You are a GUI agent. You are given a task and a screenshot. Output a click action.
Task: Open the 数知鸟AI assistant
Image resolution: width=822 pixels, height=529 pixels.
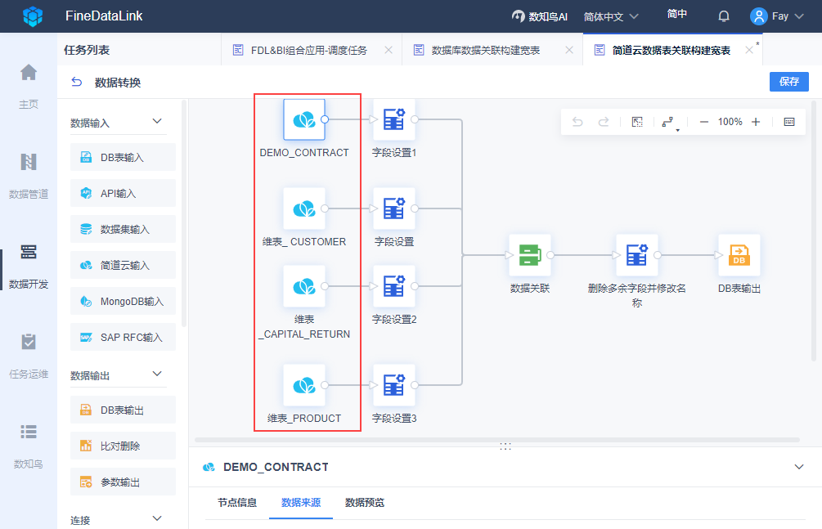point(540,17)
